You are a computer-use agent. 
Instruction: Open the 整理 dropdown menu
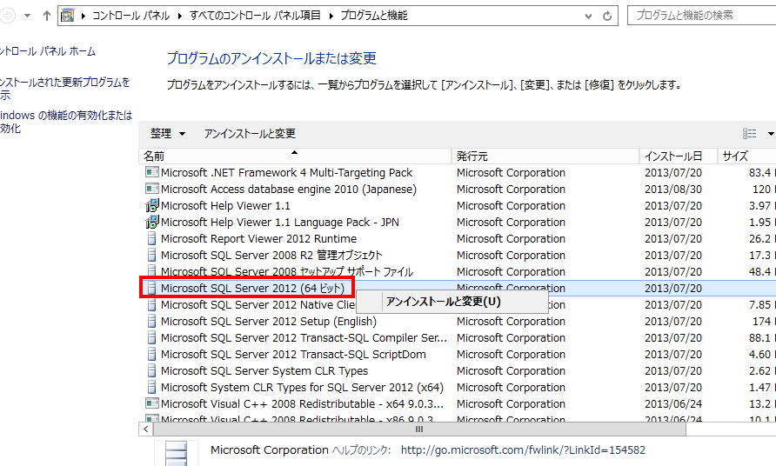click(x=168, y=134)
